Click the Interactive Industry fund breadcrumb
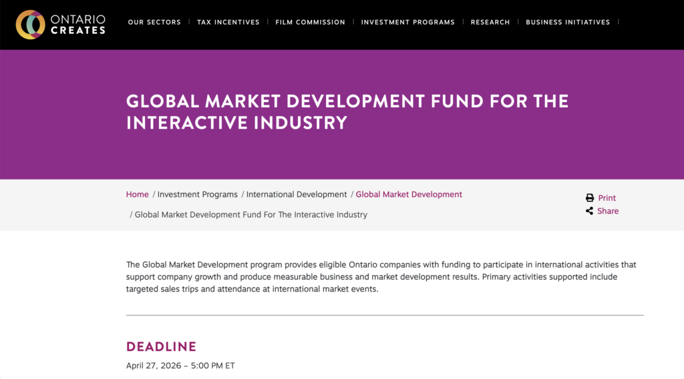The width and height of the screenshot is (684, 379). pyautogui.click(x=250, y=214)
